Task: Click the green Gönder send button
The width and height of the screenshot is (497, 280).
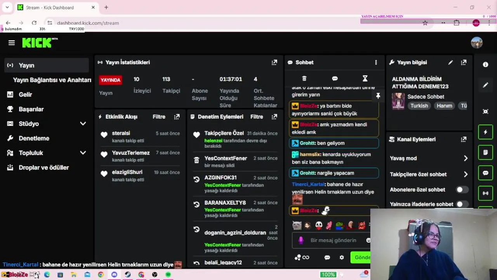Action: [360, 257]
